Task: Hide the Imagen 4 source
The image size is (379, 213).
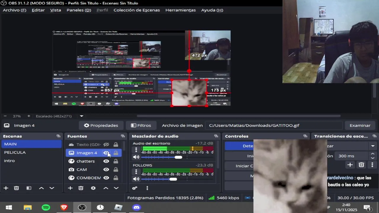Action: (x=106, y=153)
